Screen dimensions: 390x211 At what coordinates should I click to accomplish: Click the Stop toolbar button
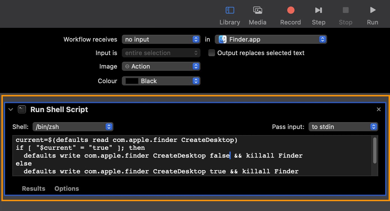point(345,16)
